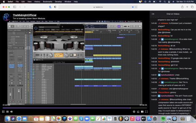Click the twitch.tv address bar
The image size is (196, 123).
coord(98,7)
